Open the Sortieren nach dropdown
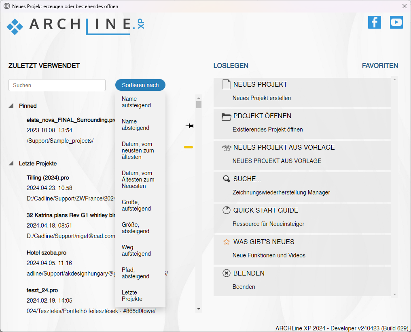Viewport: 411px width, 332px height. [x=140, y=85]
